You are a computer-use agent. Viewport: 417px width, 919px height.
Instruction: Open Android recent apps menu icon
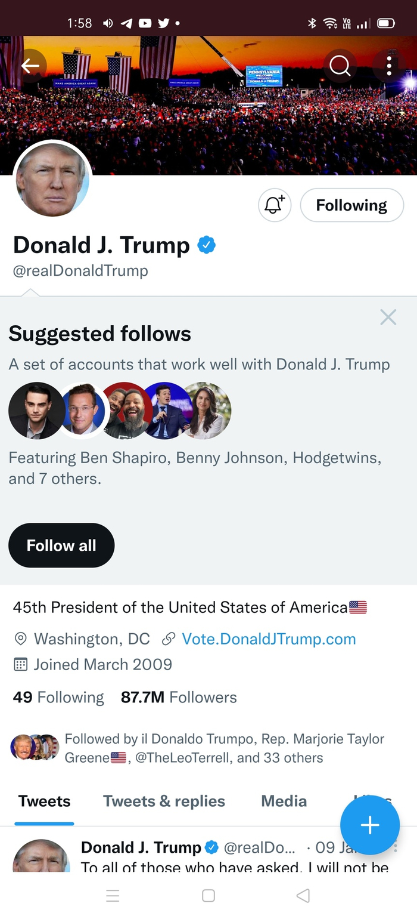113,895
